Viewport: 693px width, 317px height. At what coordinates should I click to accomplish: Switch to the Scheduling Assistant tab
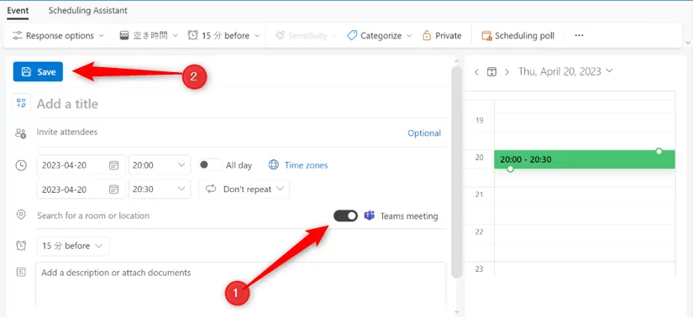point(87,10)
